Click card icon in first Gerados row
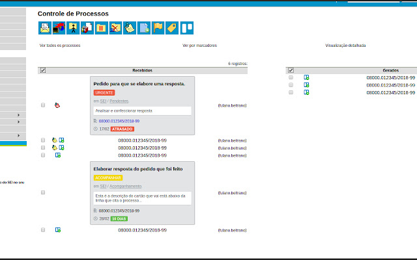Image resolution: width=417 pixels, height=260 pixels. coord(306,77)
